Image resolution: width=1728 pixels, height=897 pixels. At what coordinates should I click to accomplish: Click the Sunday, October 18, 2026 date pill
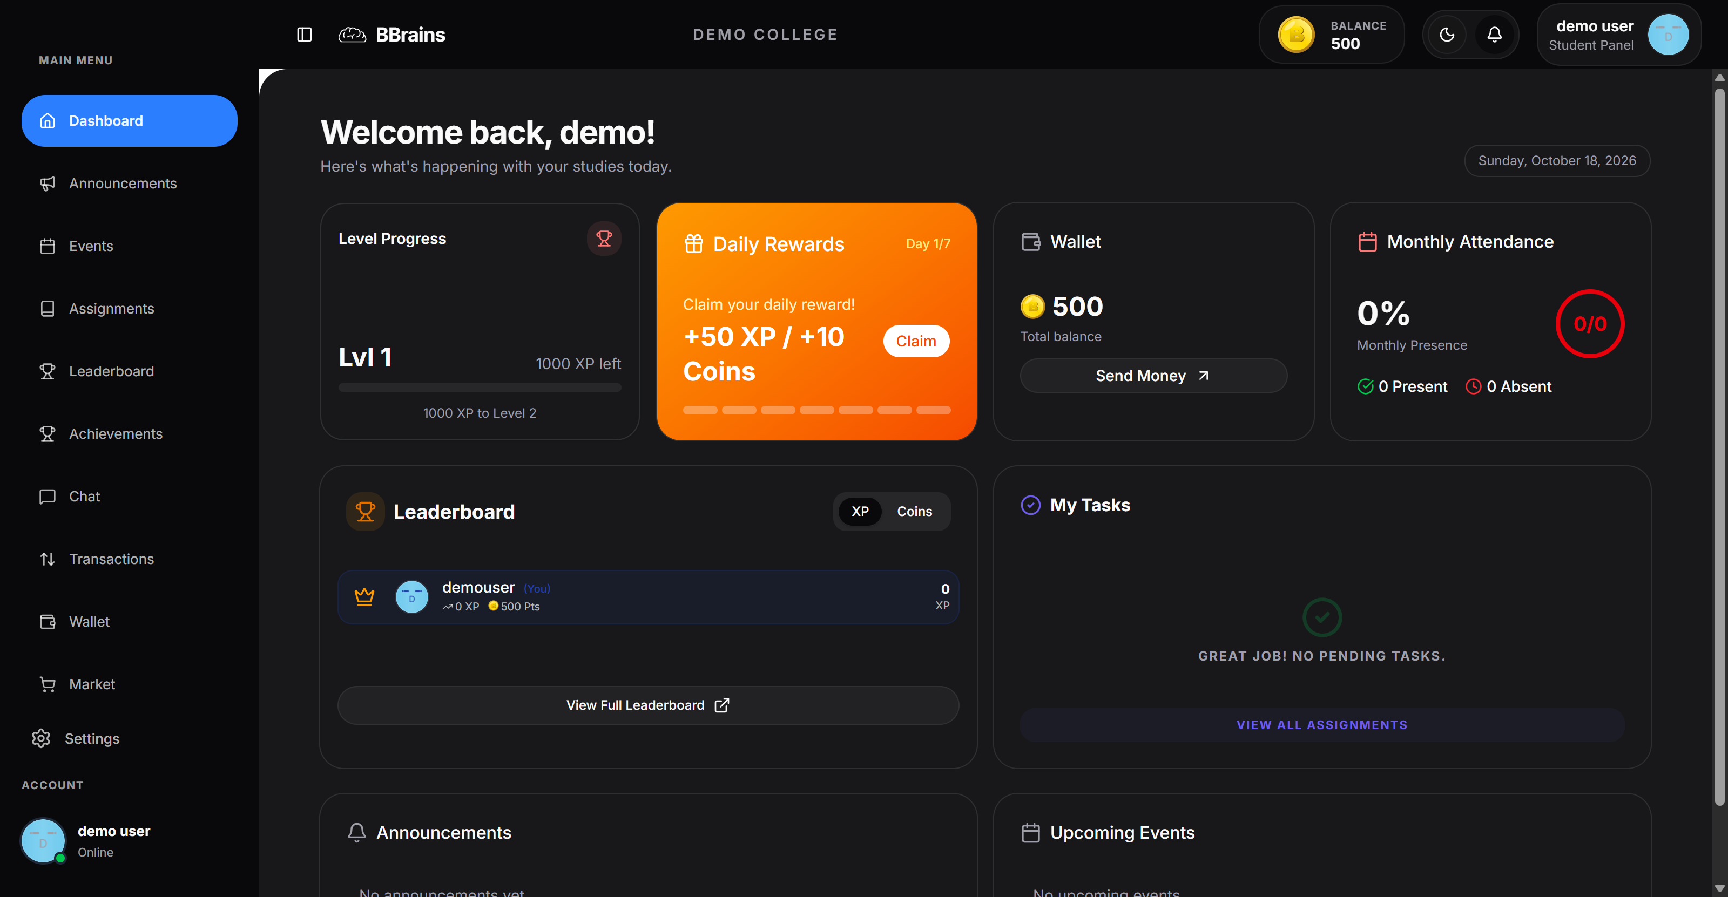pos(1557,161)
